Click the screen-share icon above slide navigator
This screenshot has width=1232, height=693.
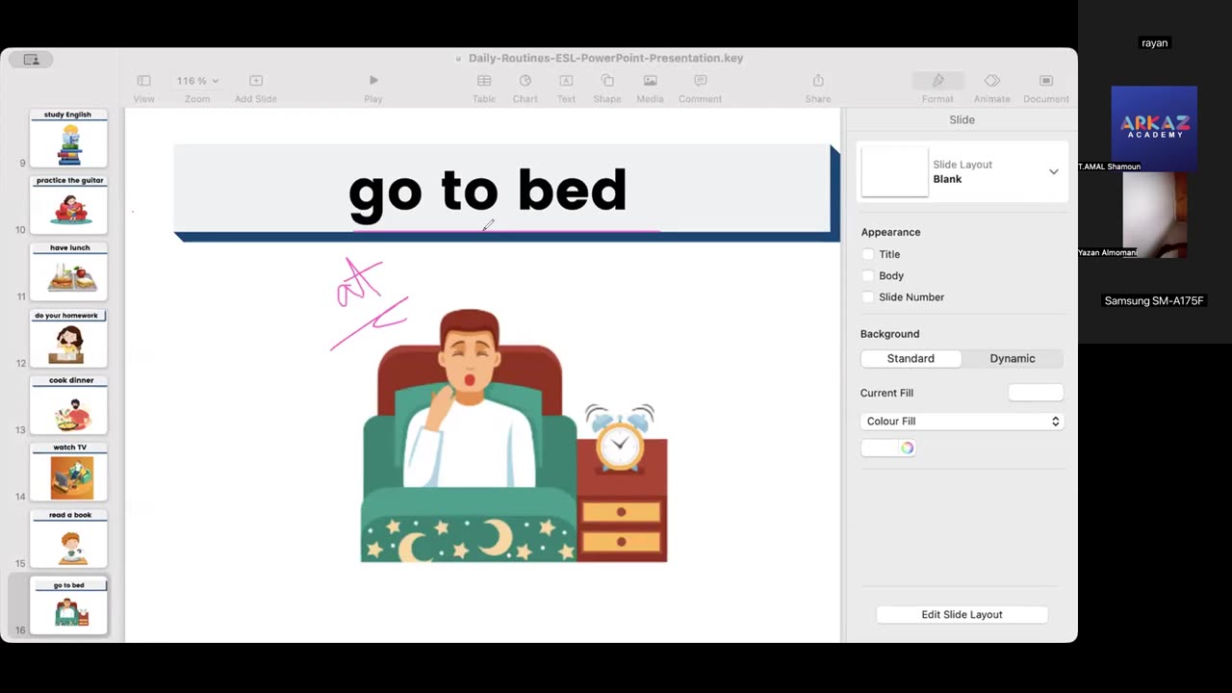click(x=31, y=60)
